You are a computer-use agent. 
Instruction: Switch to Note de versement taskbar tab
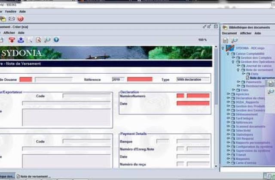tap(34, 176)
